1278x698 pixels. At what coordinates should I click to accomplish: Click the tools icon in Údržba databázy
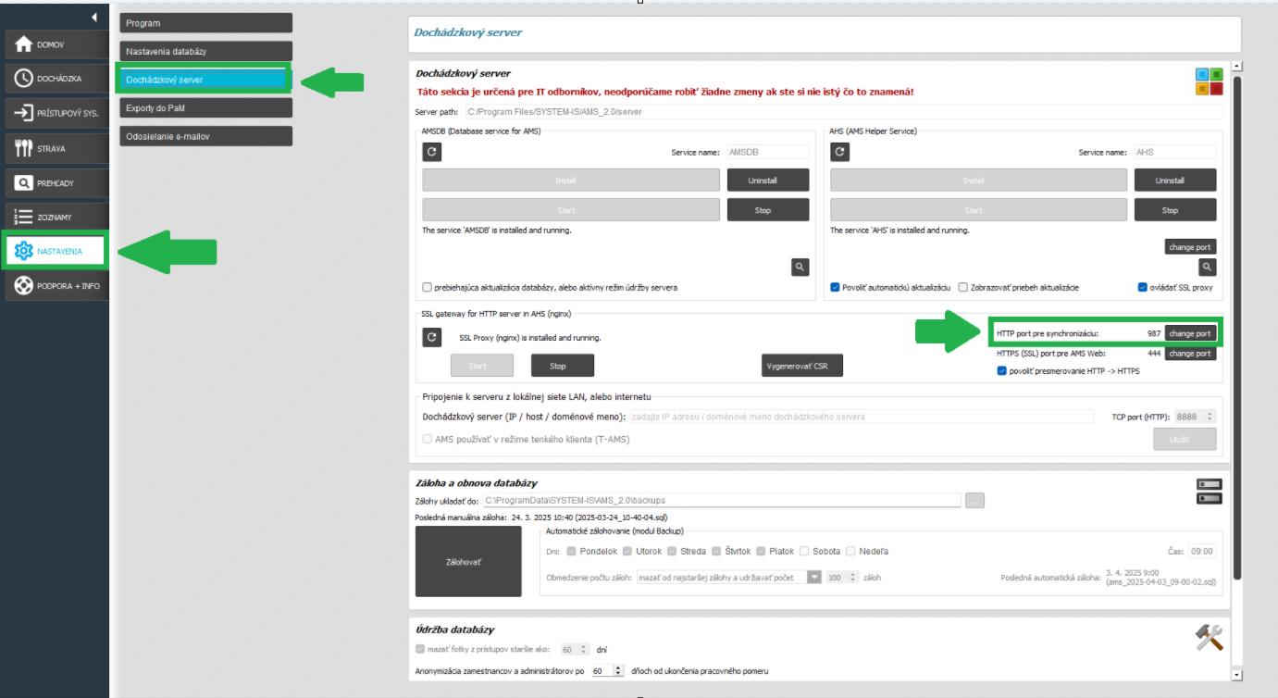click(1208, 637)
